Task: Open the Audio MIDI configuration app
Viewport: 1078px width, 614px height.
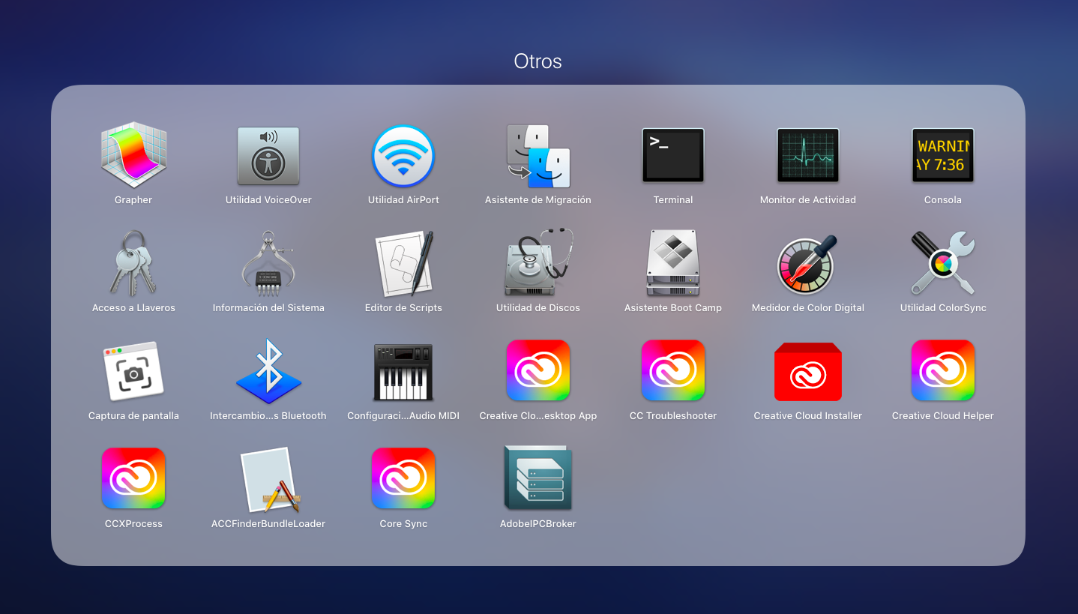Action: tap(403, 372)
